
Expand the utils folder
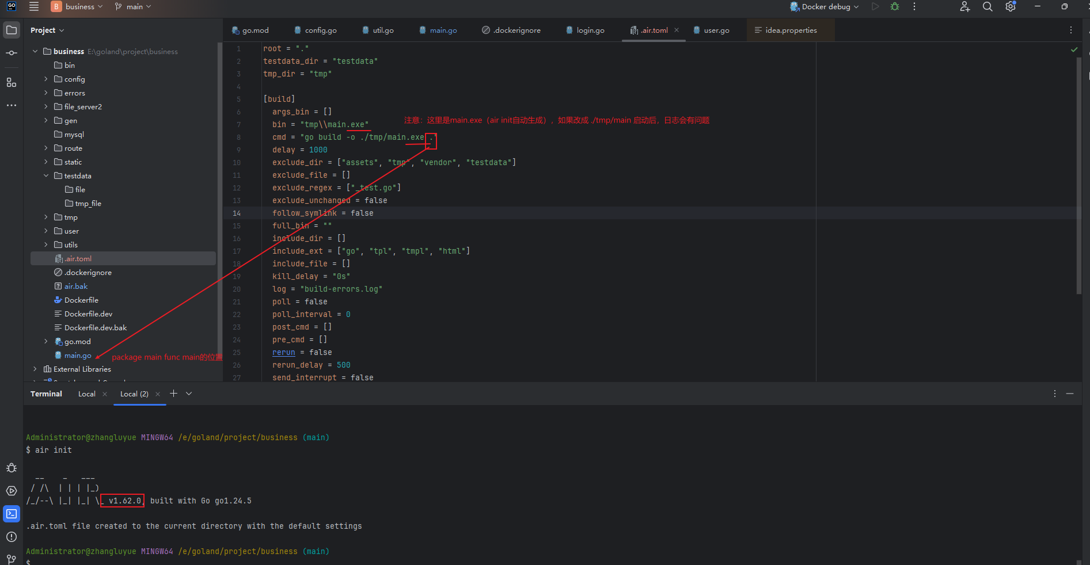coord(46,245)
